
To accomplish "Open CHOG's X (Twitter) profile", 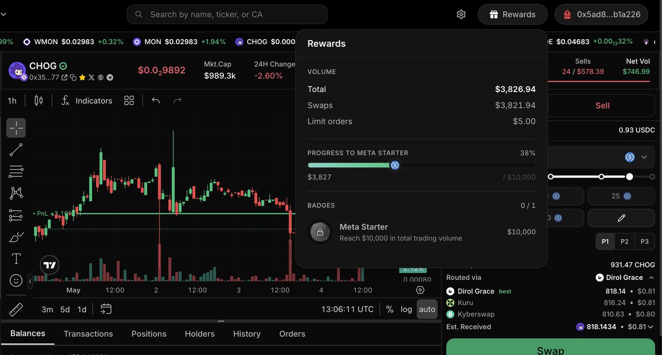I will point(91,78).
